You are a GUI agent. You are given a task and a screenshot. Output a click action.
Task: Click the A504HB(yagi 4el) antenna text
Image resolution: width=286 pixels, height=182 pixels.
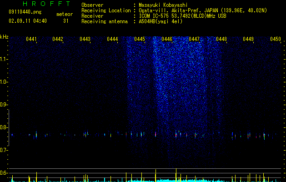click(x=161, y=21)
